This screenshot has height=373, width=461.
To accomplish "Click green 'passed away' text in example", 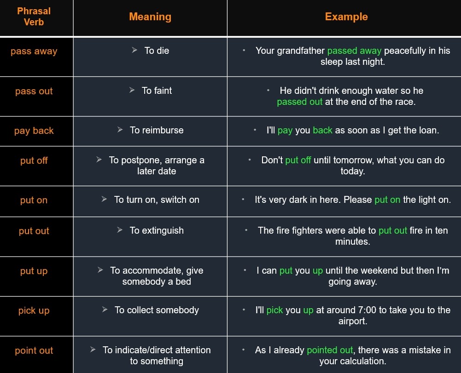I will pos(354,51).
